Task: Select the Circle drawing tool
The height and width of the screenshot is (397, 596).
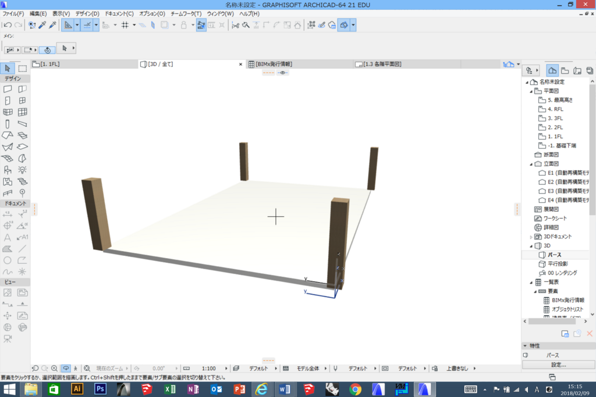Action: (7, 260)
